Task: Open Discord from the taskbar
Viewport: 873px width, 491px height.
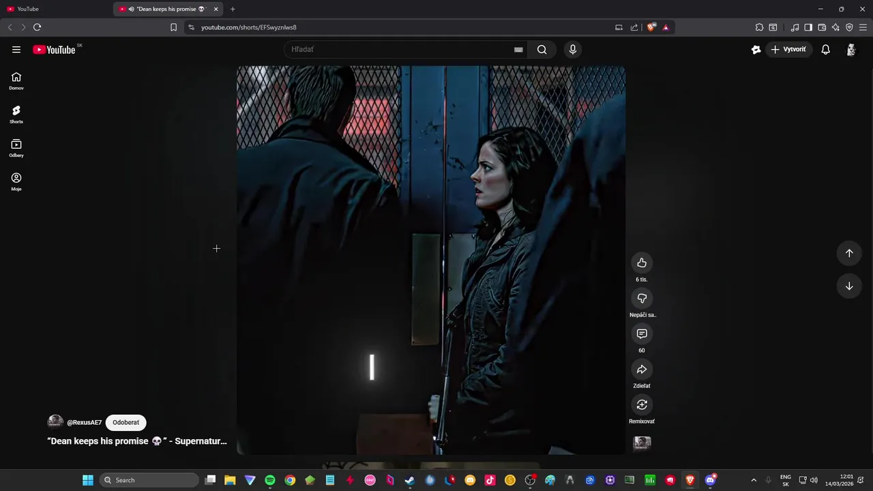Action: tap(710, 480)
